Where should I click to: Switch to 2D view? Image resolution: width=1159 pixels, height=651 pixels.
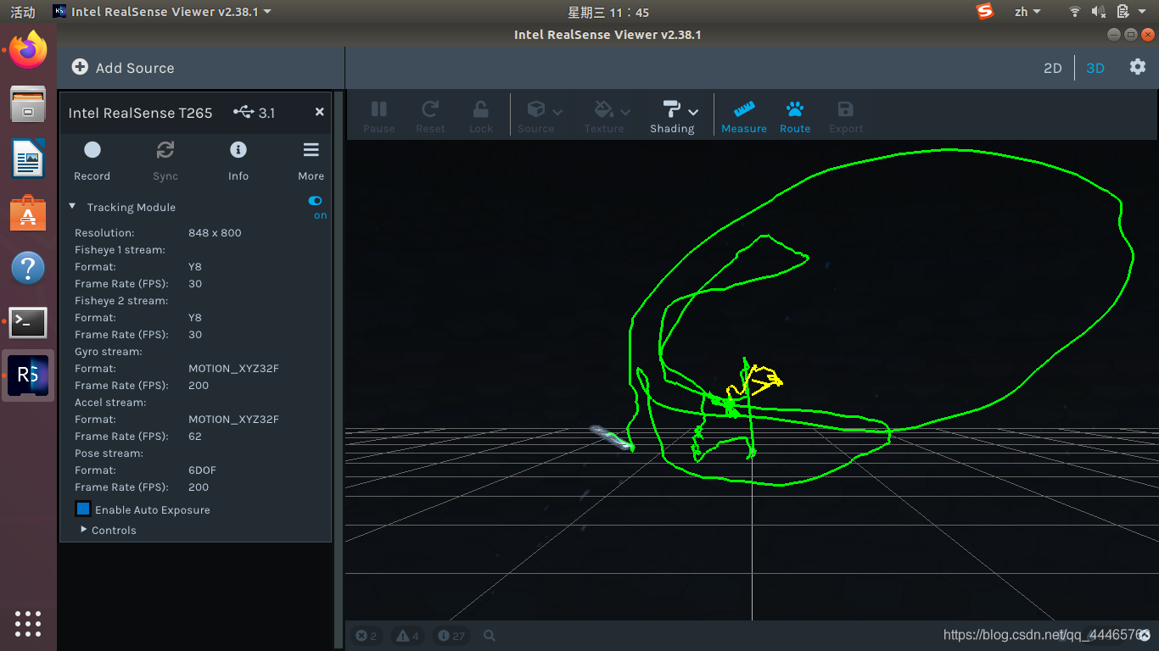[1052, 68]
